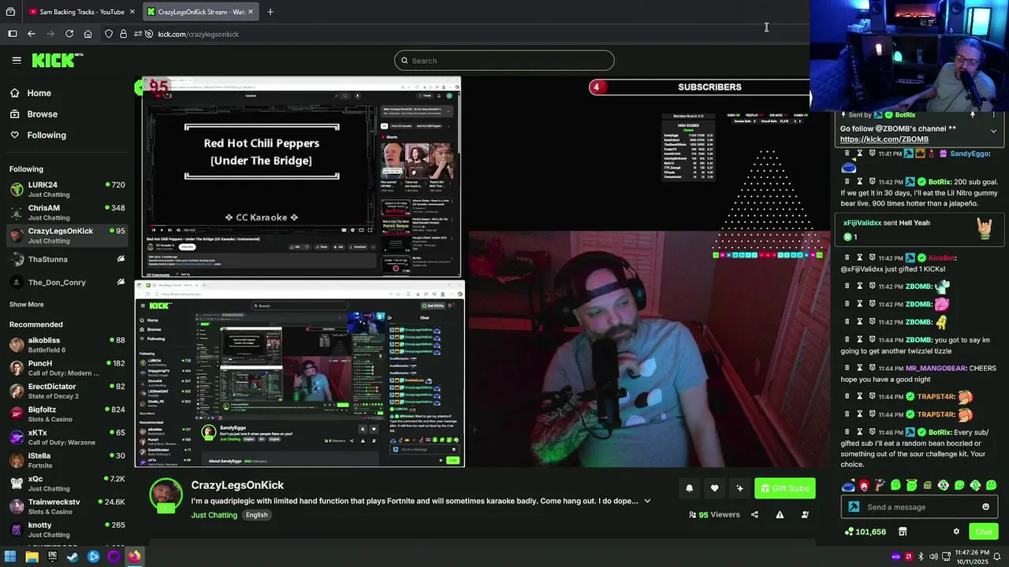The image size is (1009, 567).
Task: Open knotty recommended channel
Action: pyautogui.click(x=67, y=529)
